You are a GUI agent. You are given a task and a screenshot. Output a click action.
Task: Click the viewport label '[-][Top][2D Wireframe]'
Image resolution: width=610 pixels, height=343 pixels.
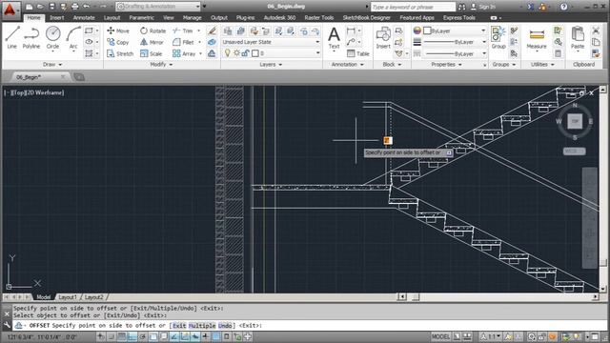(34, 92)
